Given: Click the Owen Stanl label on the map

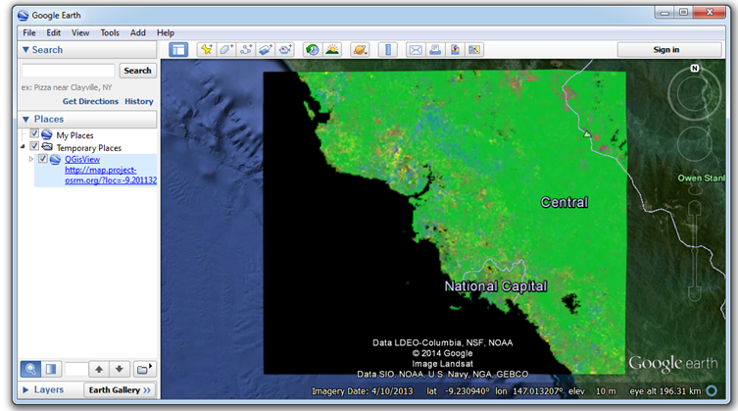Looking at the screenshot, I should coord(702,179).
